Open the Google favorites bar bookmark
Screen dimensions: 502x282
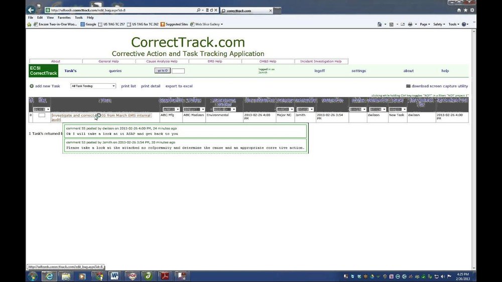coord(88,24)
